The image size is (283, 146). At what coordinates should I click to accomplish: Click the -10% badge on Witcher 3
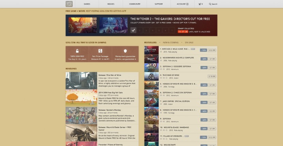coord(204,50)
